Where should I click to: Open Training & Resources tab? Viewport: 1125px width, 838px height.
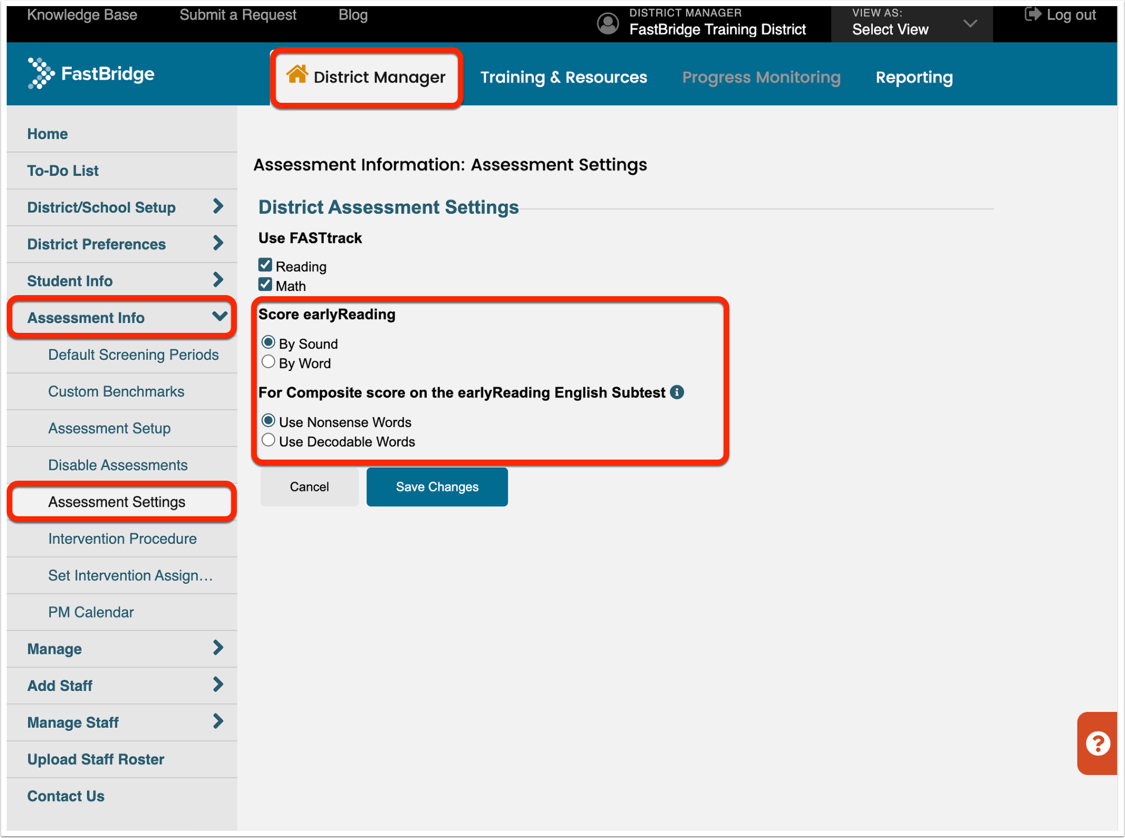[564, 77]
